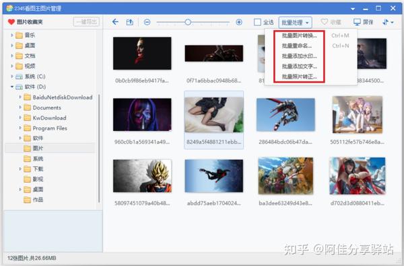Click the 文档 folder icon
This screenshot has width=404, height=266.
click(x=19, y=56)
